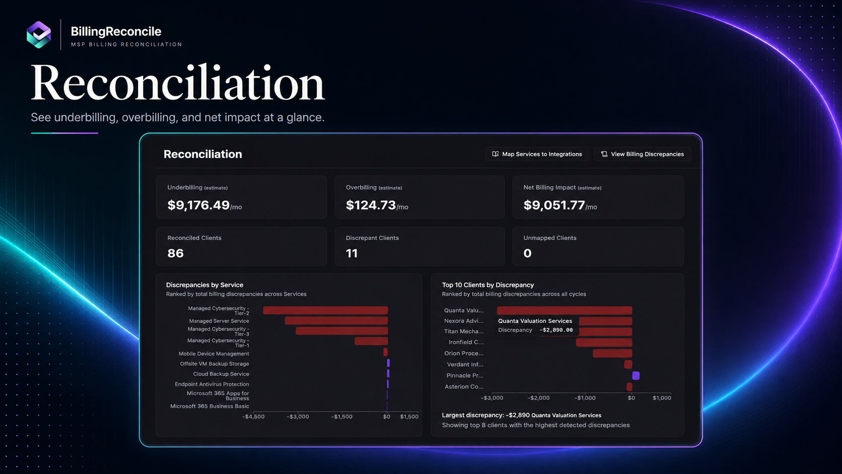Click the Cloud Backup Service bar
This screenshot has width=842, height=474.
pos(388,374)
